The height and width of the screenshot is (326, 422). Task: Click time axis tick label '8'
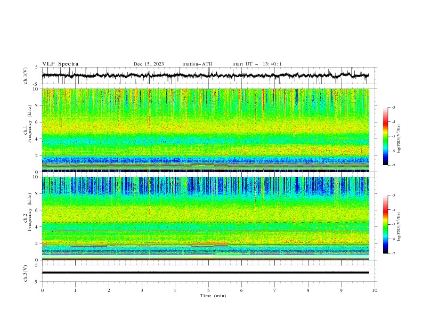[x=308, y=290]
